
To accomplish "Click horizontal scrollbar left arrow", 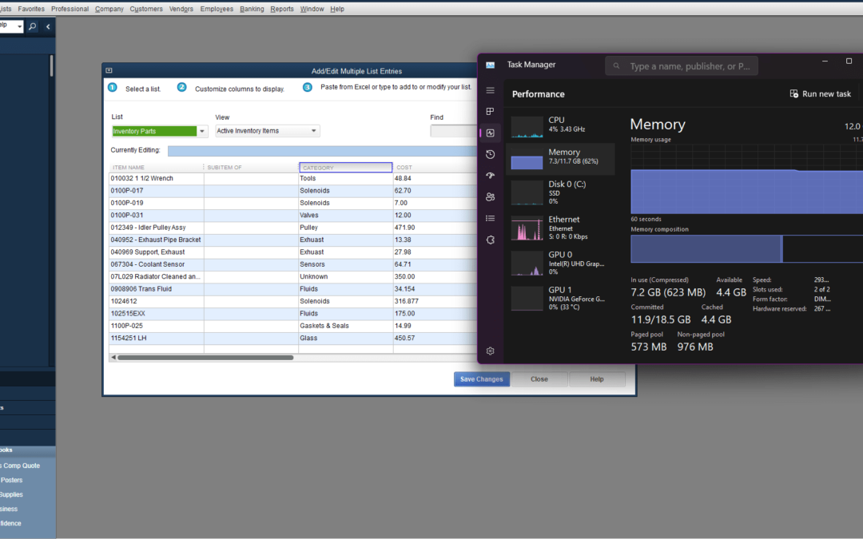I will tap(113, 358).
